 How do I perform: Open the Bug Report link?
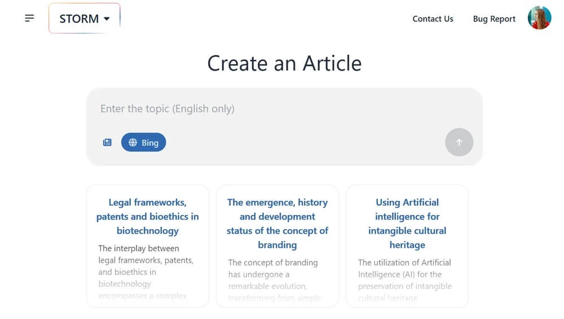click(494, 19)
